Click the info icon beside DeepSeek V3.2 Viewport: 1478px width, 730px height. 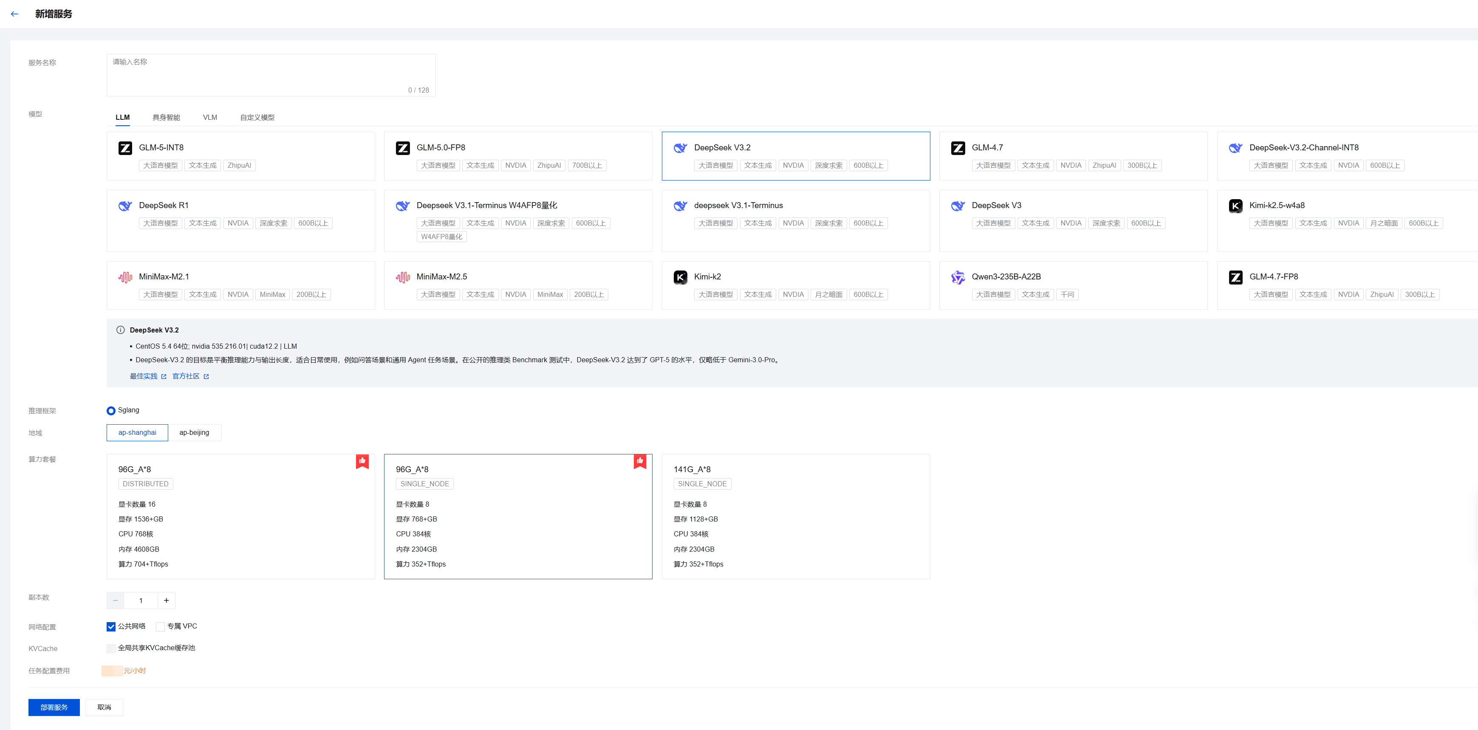pos(121,330)
